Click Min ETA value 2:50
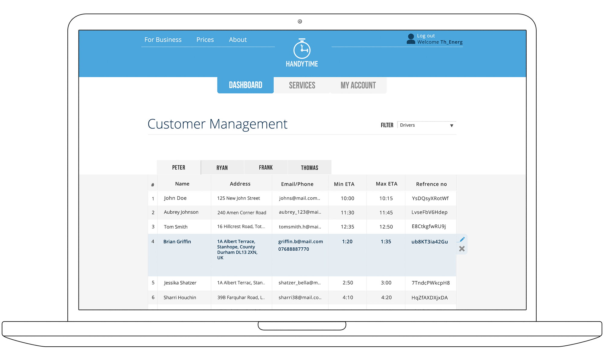 tap(348, 283)
